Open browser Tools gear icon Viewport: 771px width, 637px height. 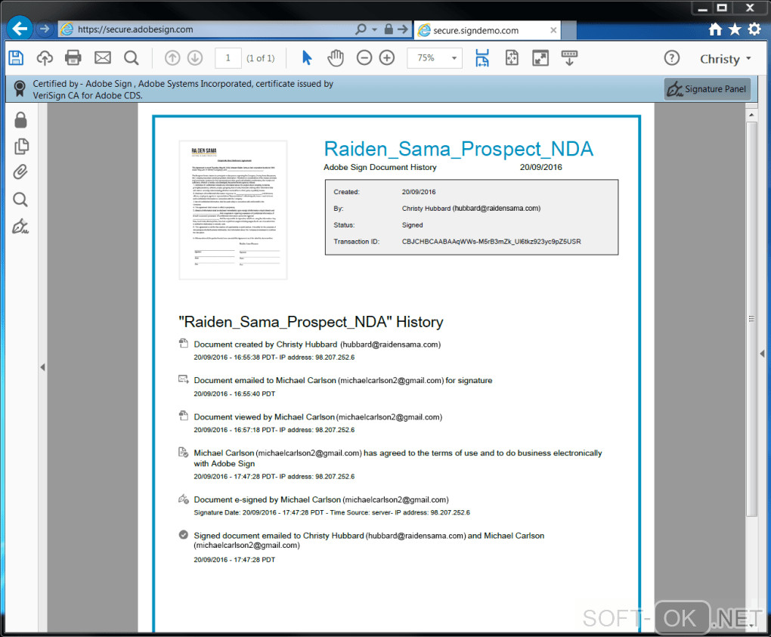pyautogui.click(x=755, y=29)
